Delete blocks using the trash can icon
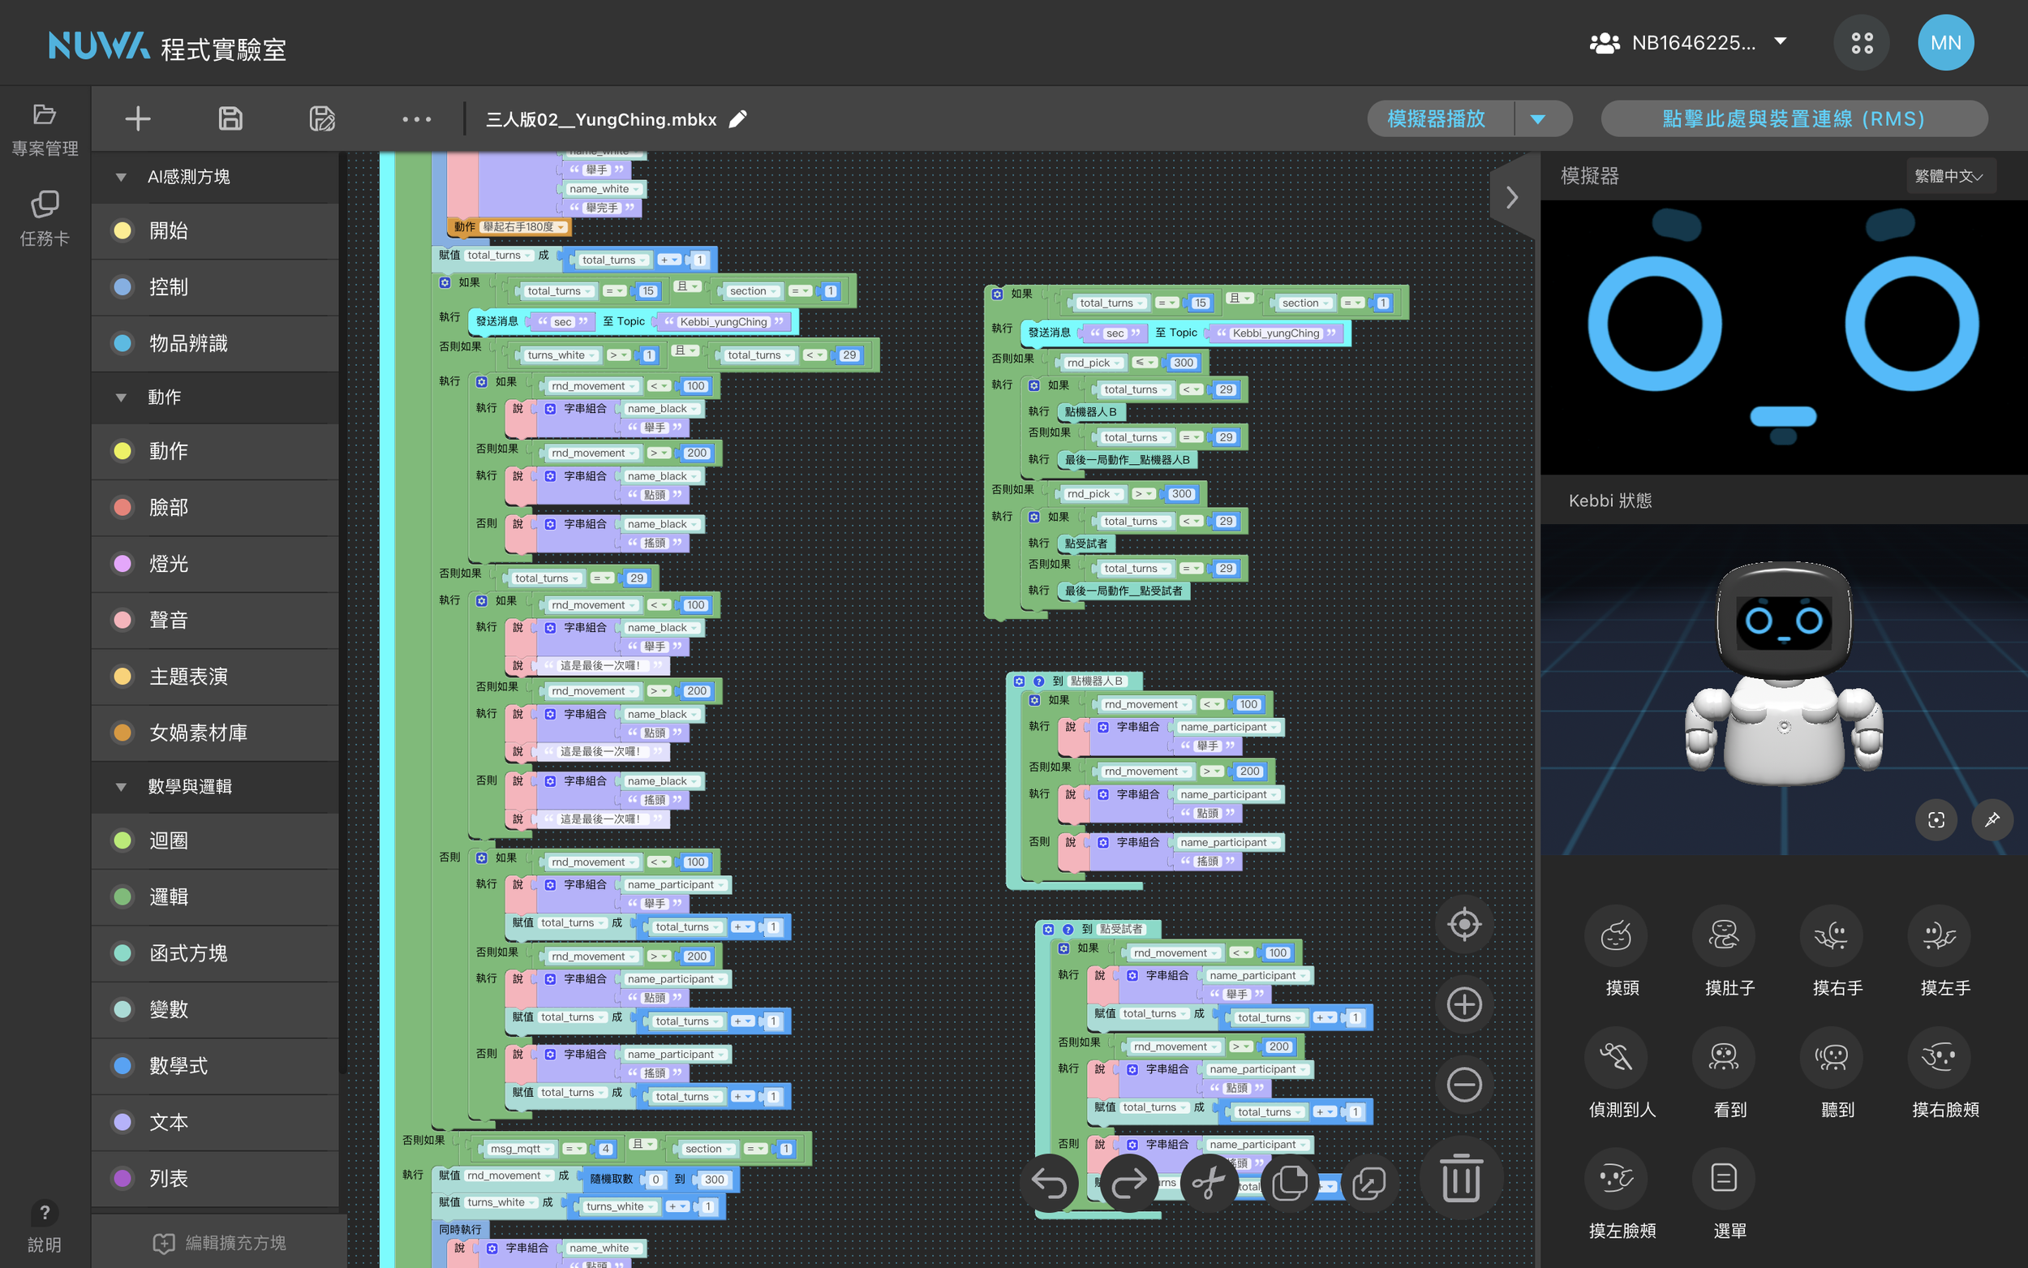2028x1268 pixels. [x=1460, y=1178]
